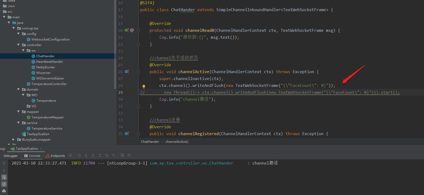424x195 pixels.
Task: Select the src folder
Action: (x=10, y=12)
